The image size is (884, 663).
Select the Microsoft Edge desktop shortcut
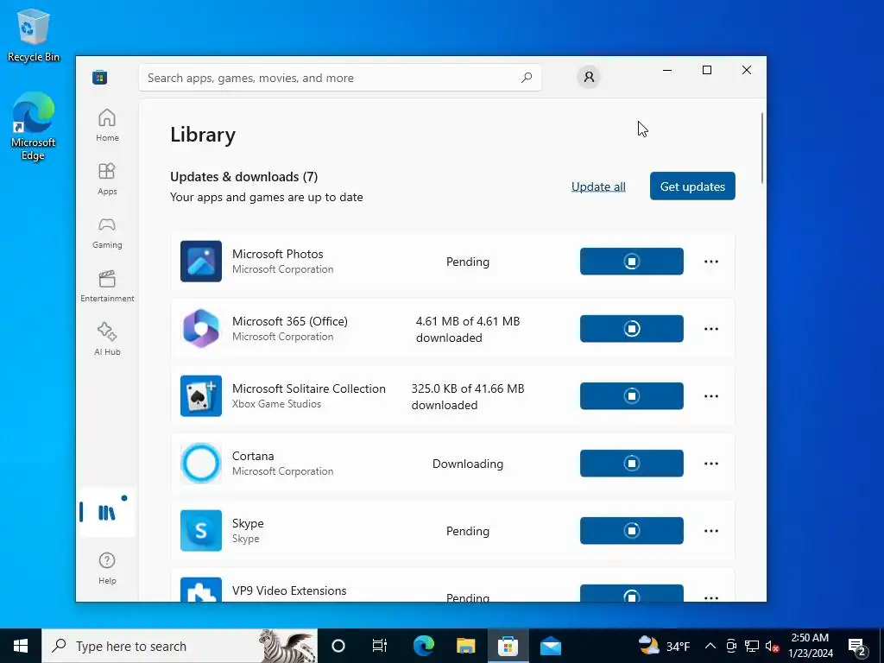coord(34,126)
